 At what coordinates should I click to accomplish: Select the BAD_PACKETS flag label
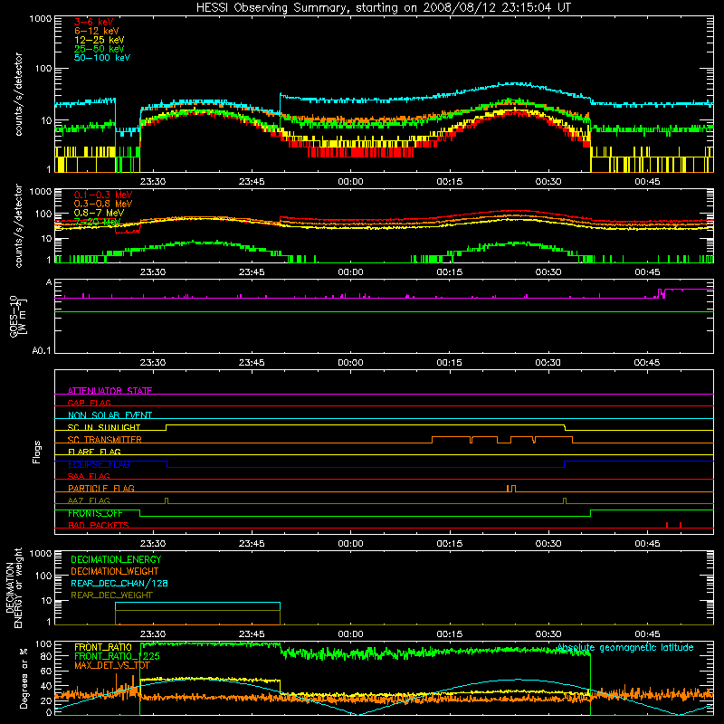pos(99,525)
